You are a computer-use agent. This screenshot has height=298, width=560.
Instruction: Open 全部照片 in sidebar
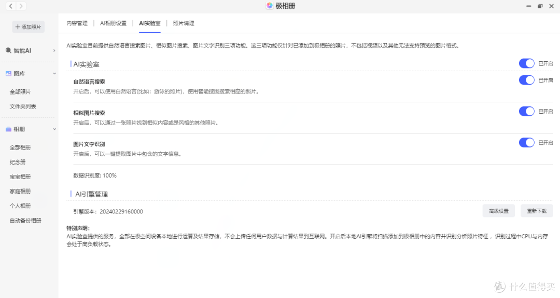20,92
